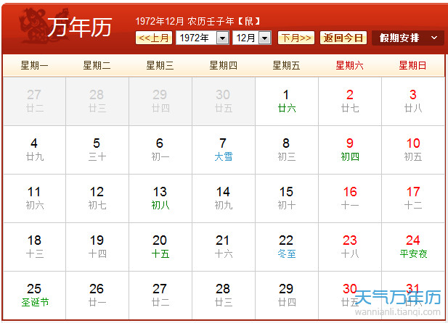Image resolution: width=448 pixels, height=323 pixels.
Task: Select greyed November 30 廿五
Action: (224, 101)
